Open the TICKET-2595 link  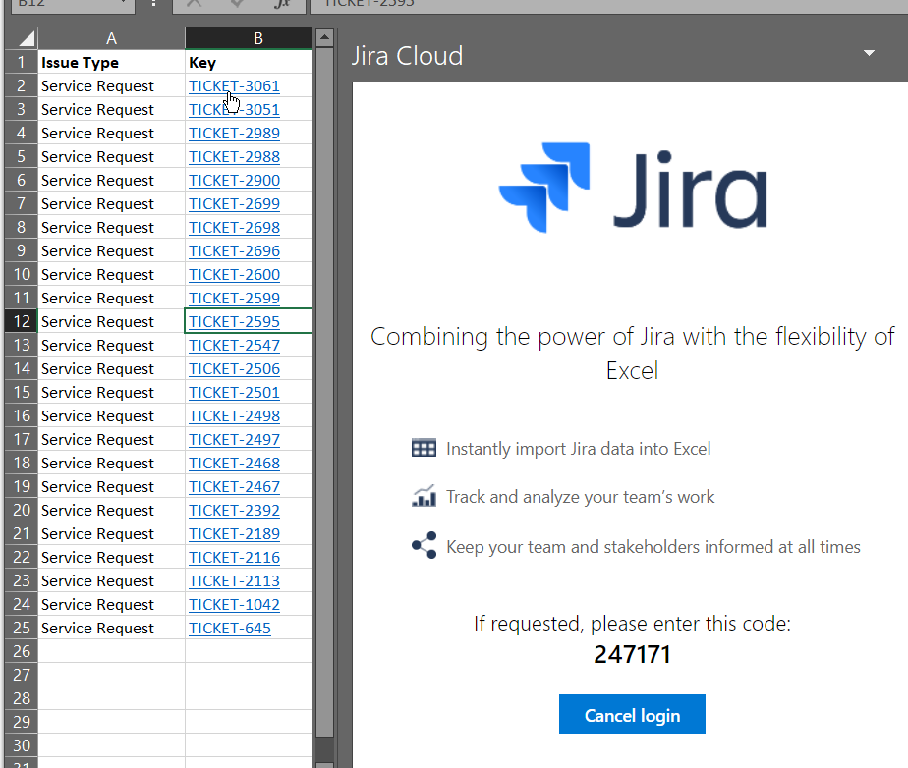[x=234, y=322]
